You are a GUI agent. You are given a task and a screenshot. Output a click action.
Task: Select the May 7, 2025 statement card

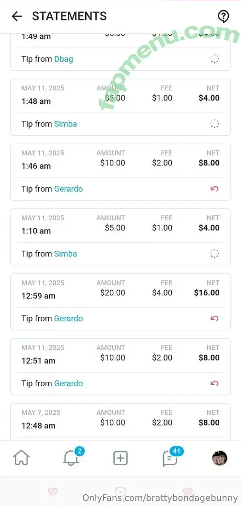coord(120,422)
